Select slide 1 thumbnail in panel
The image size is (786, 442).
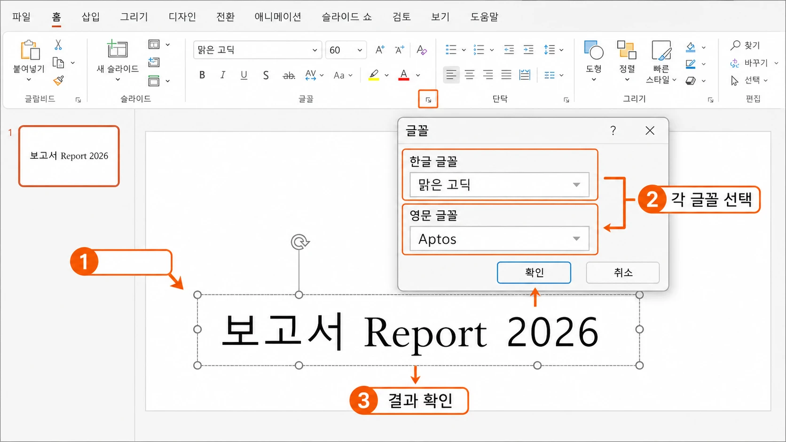(x=69, y=156)
